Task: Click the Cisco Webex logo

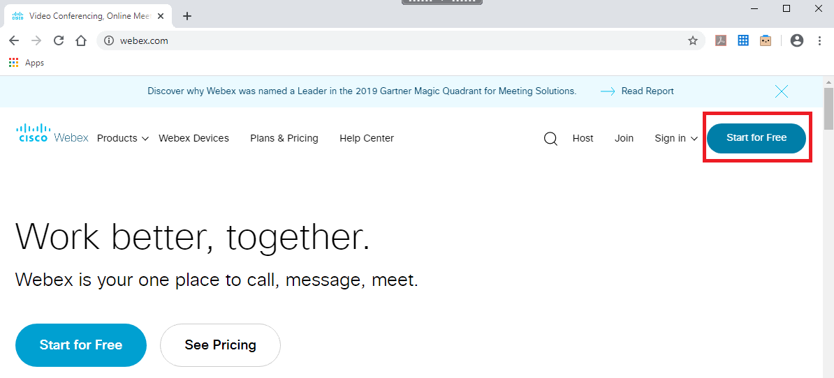Action: tap(52, 134)
